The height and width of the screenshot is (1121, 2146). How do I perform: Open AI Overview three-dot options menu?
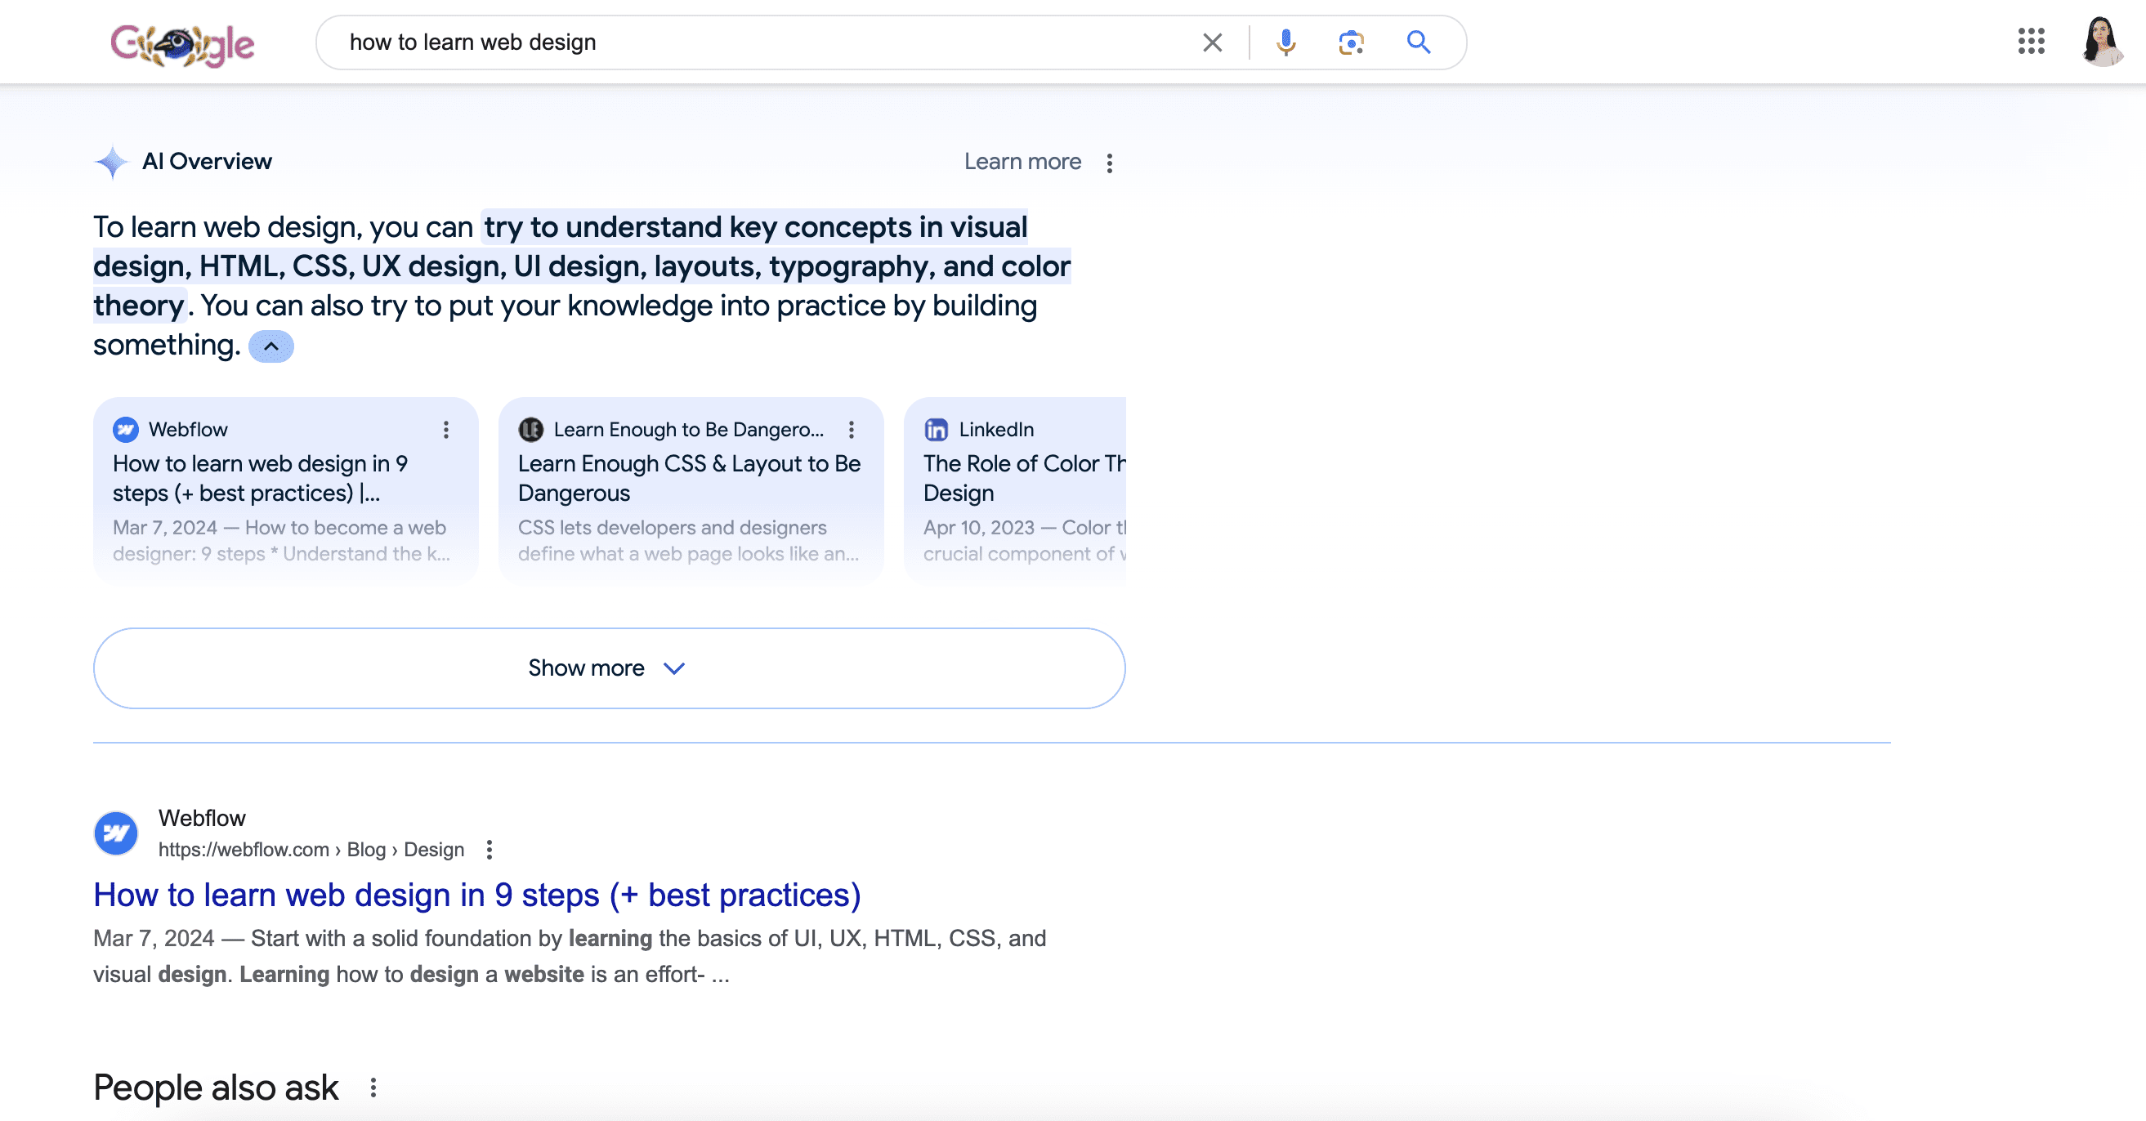tap(1109, 163)
